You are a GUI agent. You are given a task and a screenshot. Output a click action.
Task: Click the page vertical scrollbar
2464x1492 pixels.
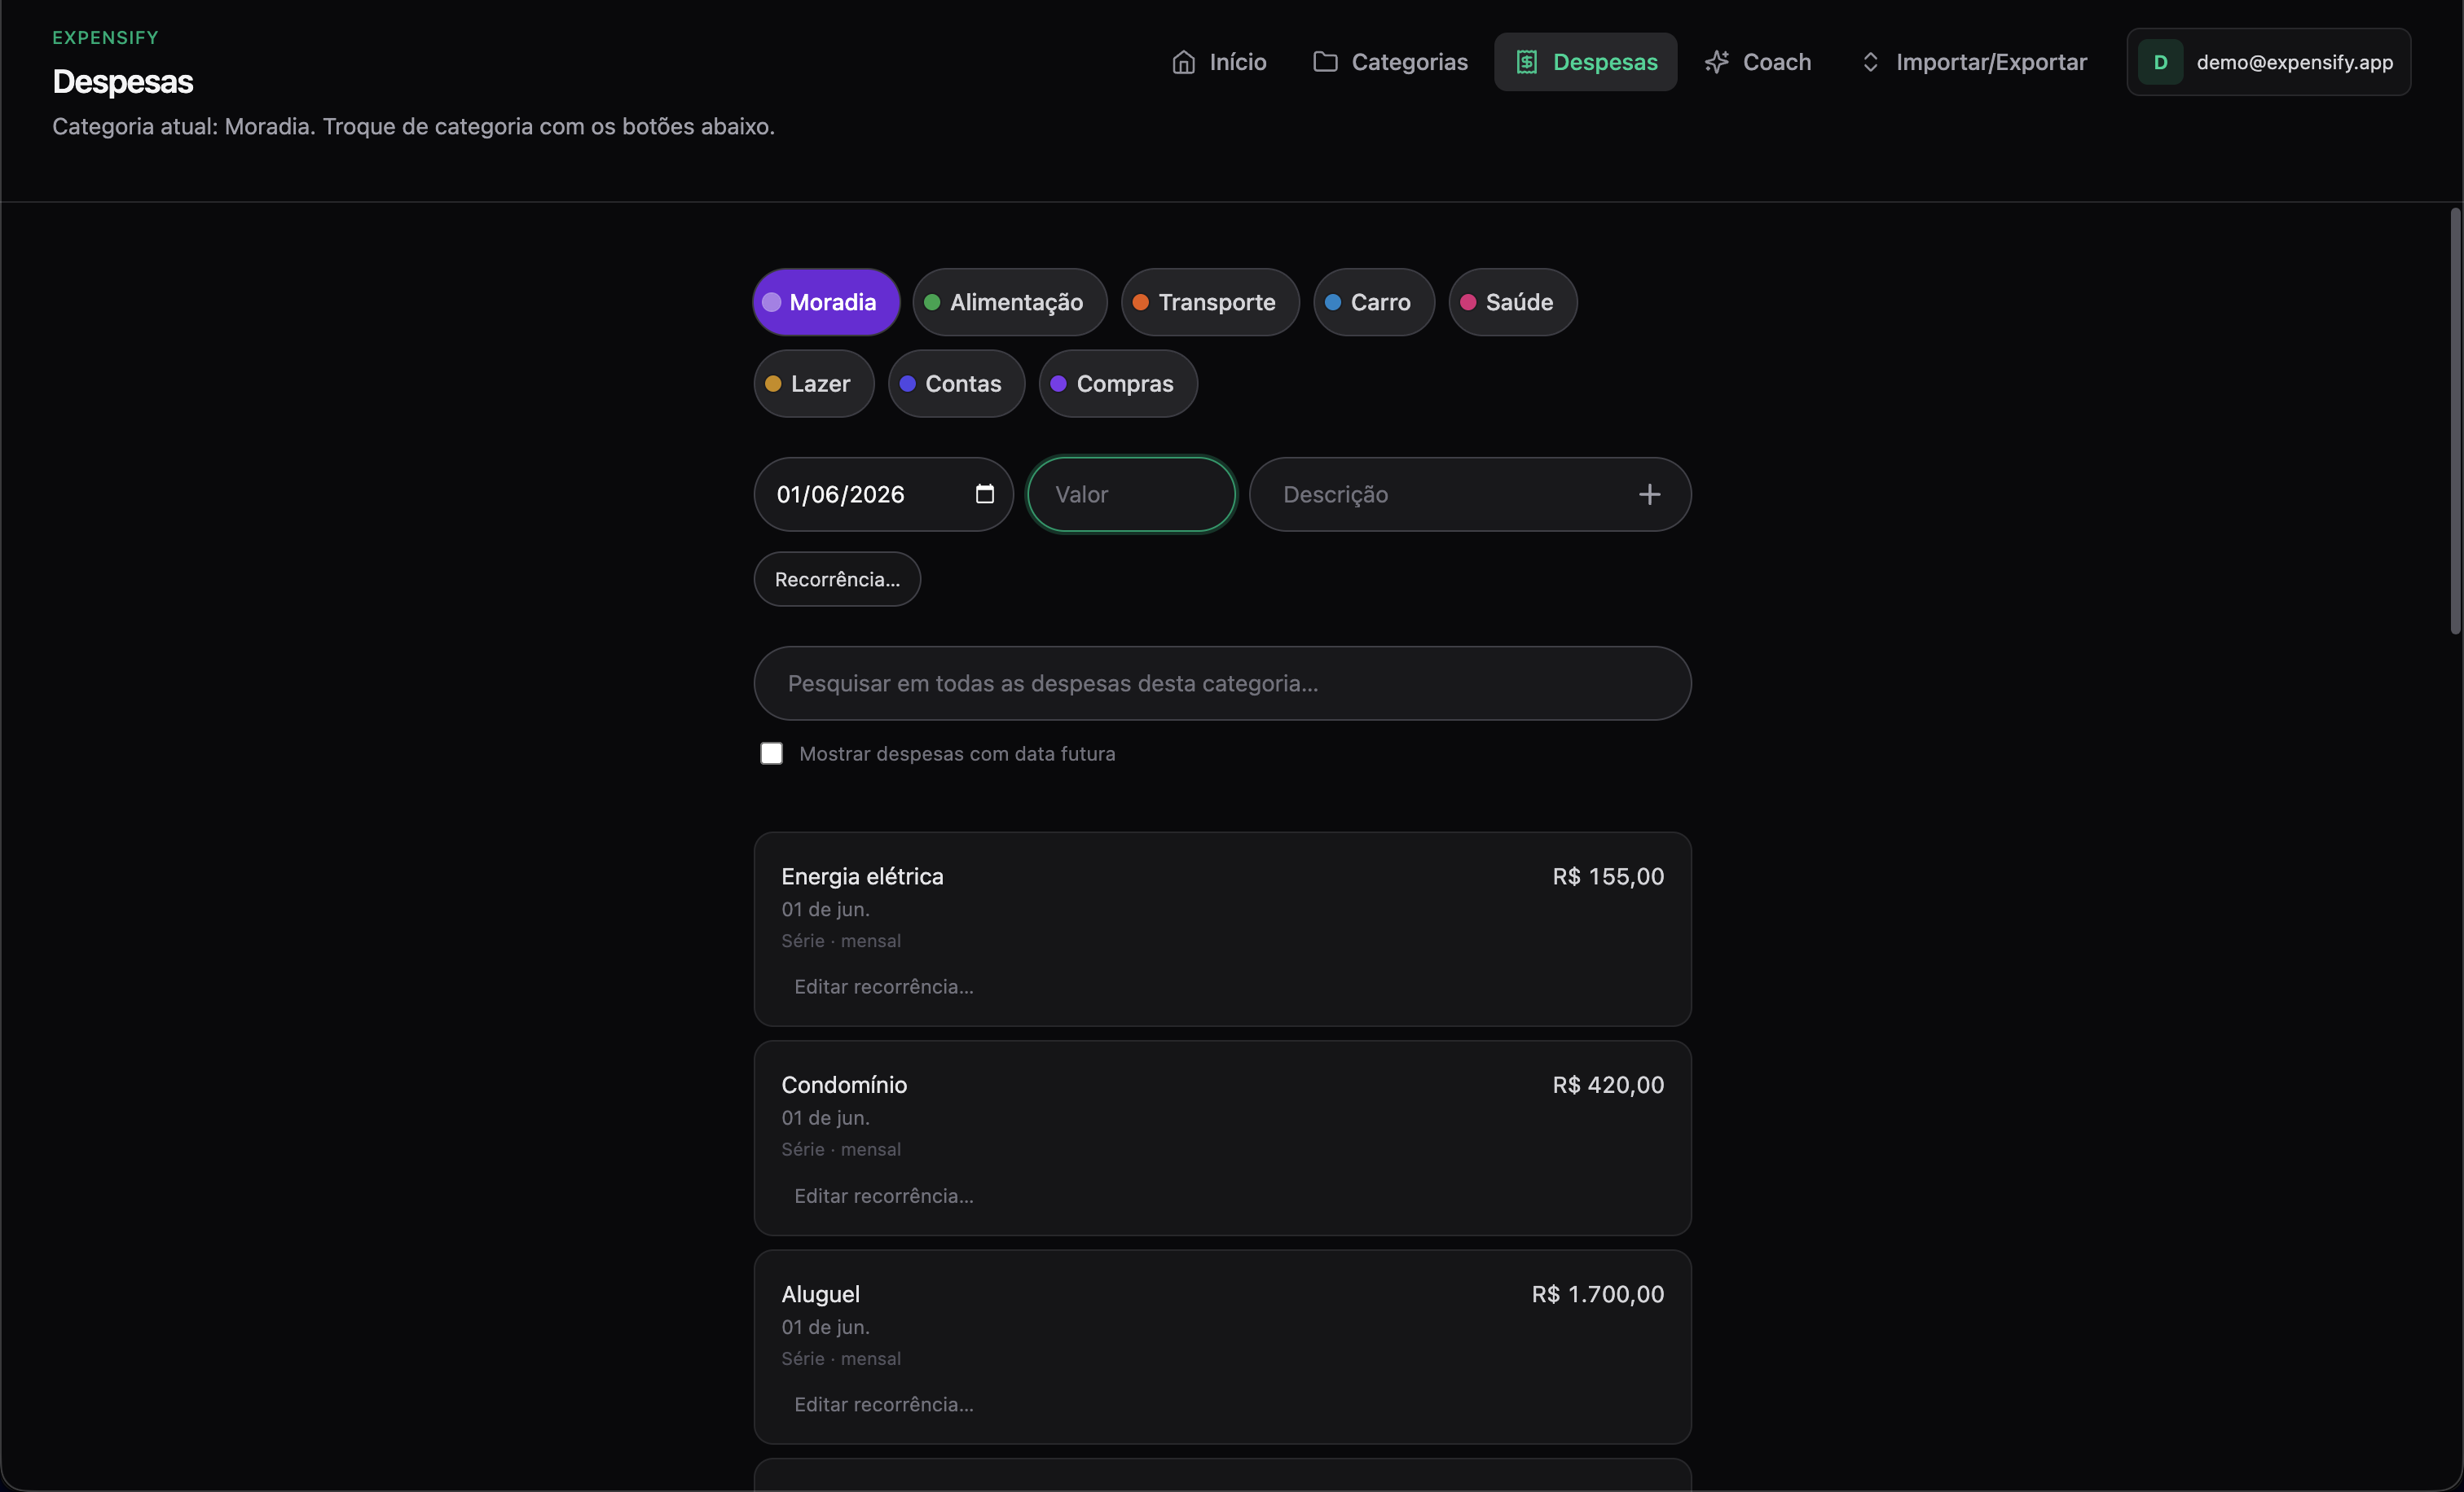pyautogui.click(x=2455, y=421)
